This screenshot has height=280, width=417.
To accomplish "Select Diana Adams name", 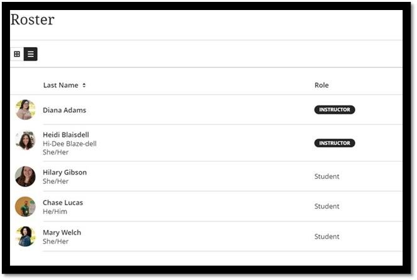I will pyautogui.click(x=64, y=110).
